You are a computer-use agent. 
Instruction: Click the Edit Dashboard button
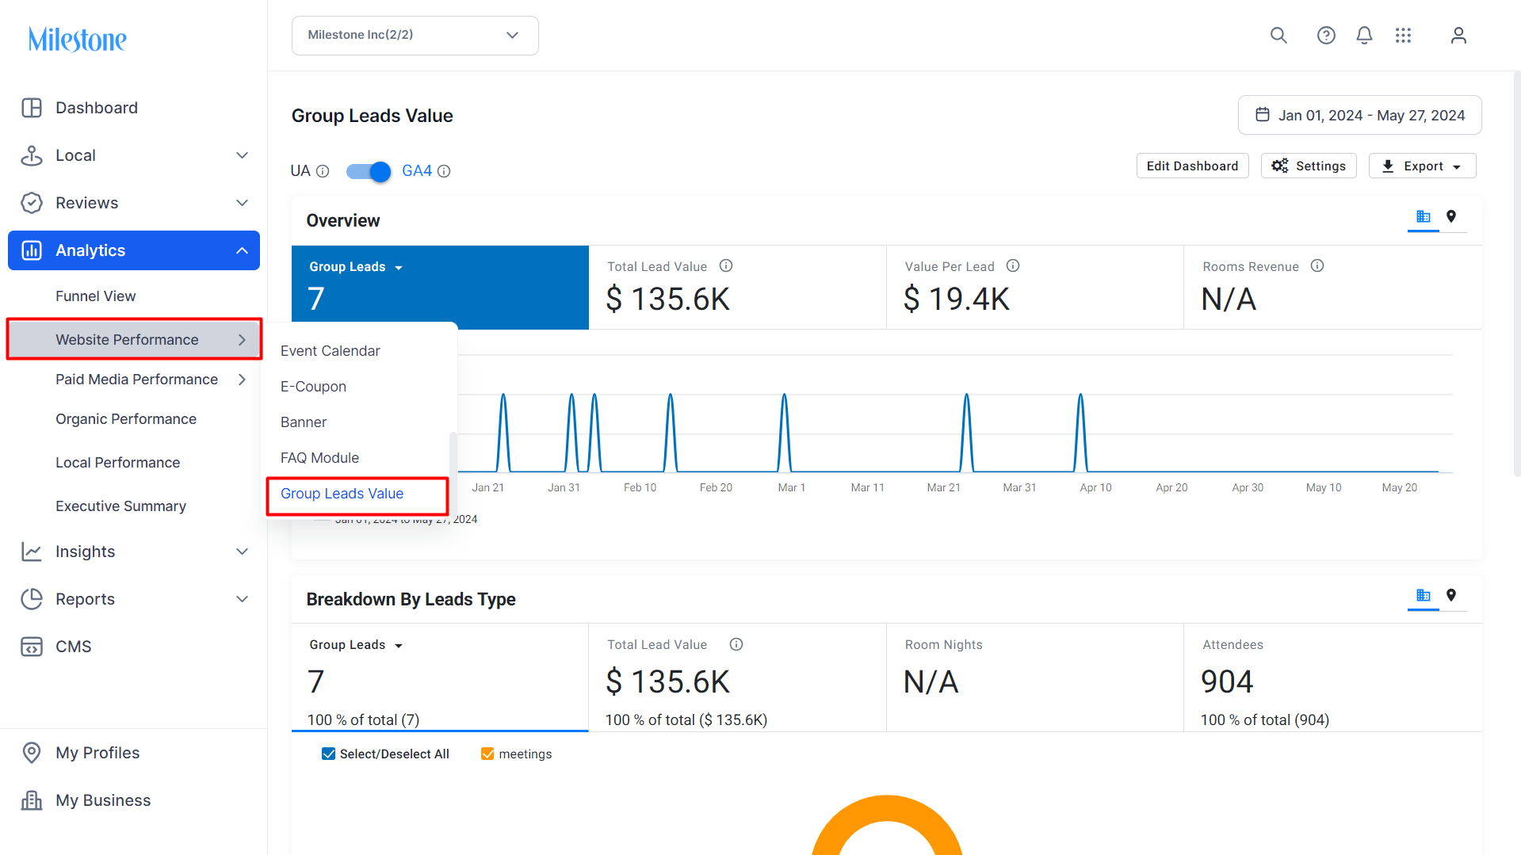coord(1192,166)
